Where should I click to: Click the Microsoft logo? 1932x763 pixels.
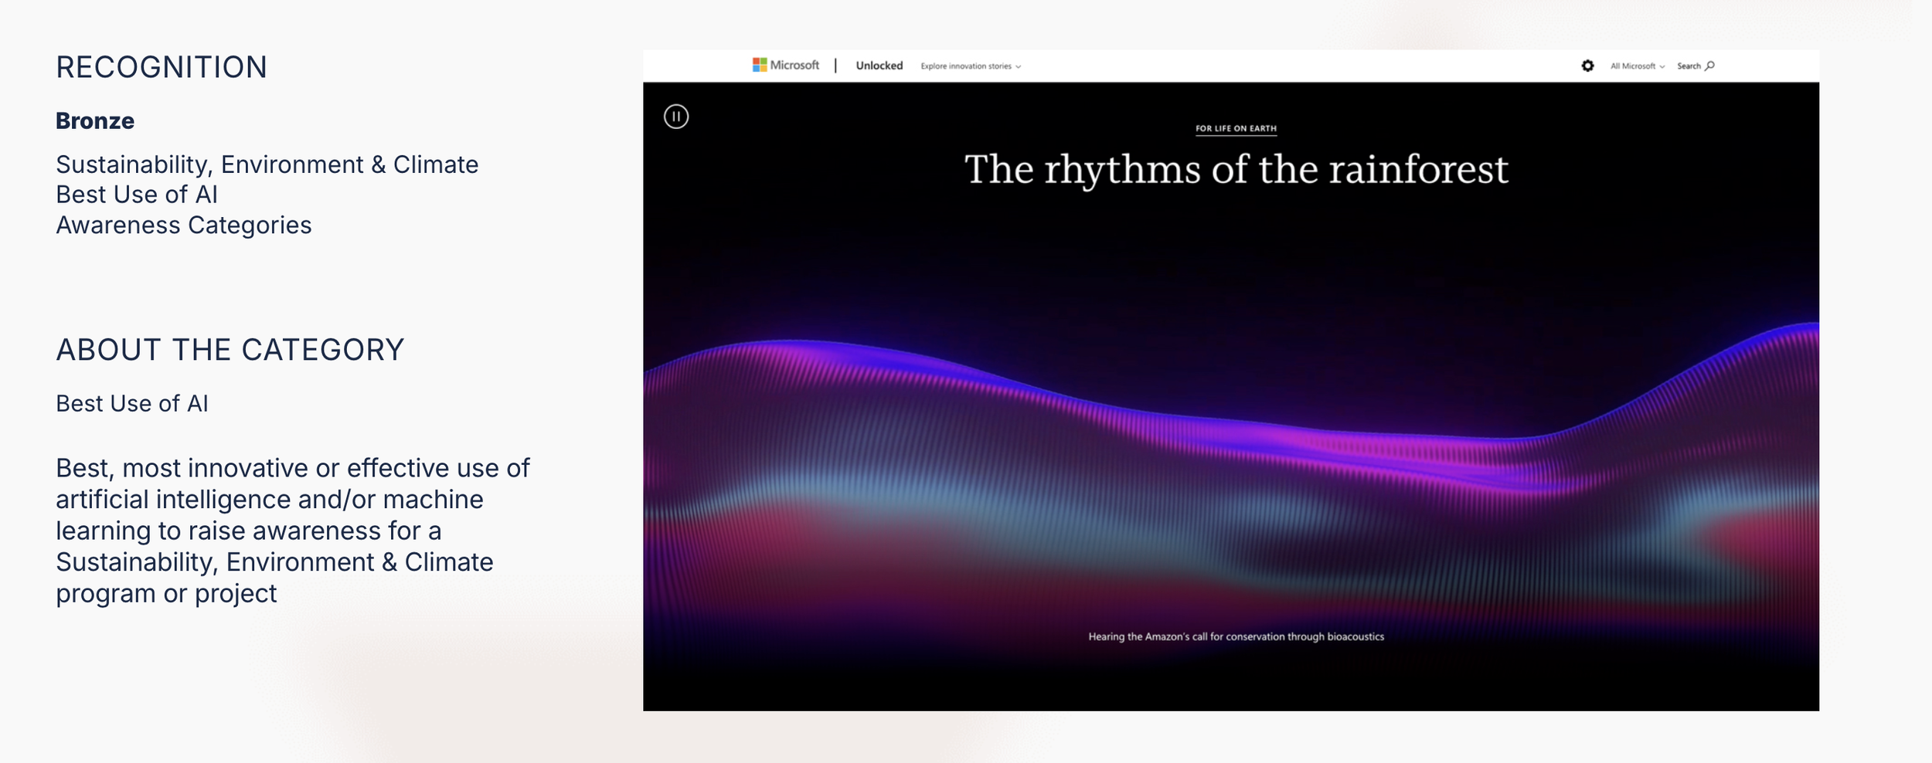(785, 66)
